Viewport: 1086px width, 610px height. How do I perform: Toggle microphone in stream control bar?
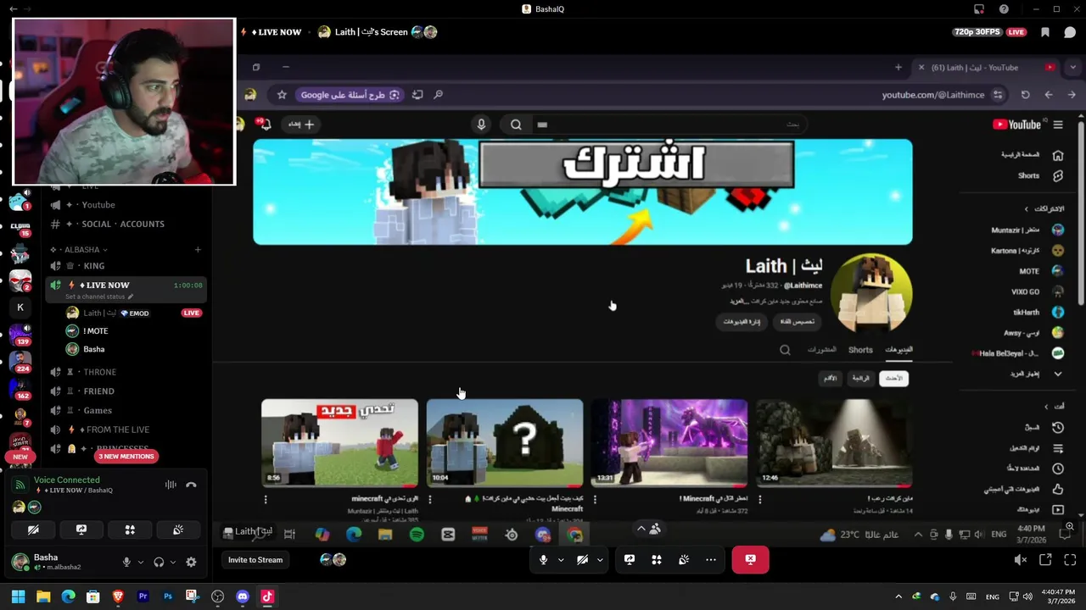click(x=543, y=559)
